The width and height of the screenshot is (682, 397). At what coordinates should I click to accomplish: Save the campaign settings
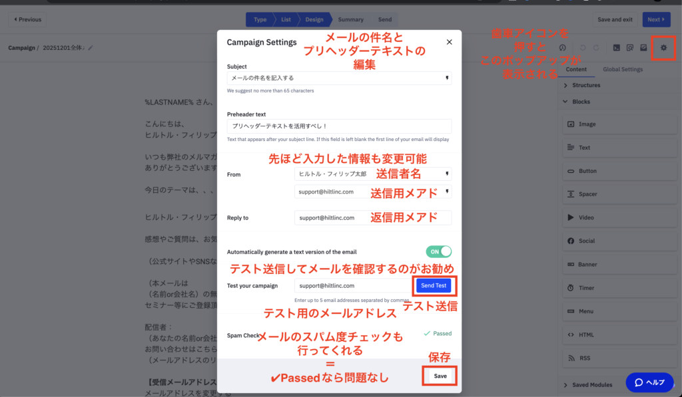point(440,376)
